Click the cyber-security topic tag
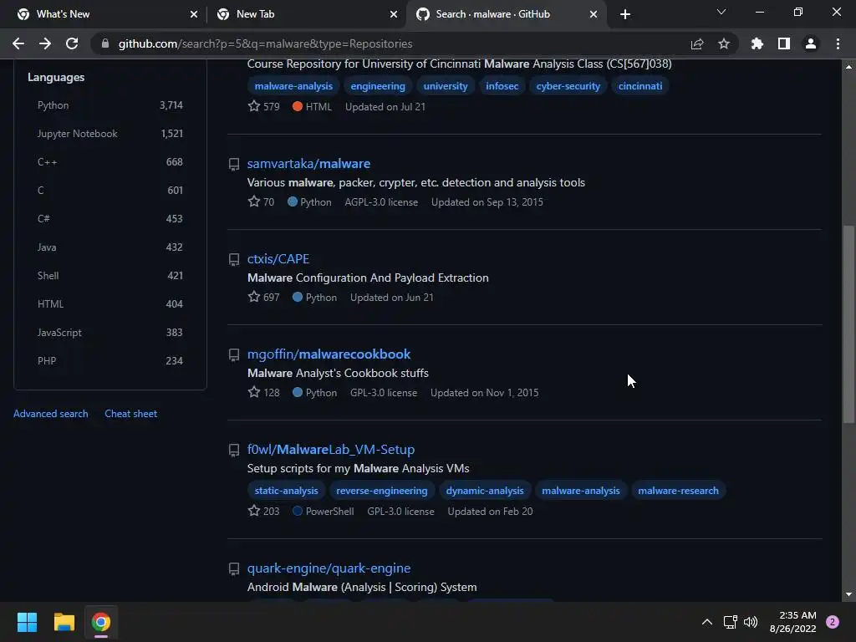856x642 pixels. tap(568, 86)
